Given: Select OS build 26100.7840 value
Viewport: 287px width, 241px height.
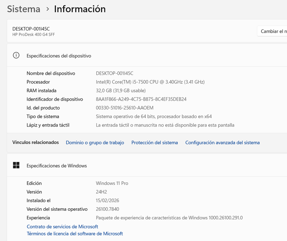Looking at the screenshot, I should coord(107,209).
